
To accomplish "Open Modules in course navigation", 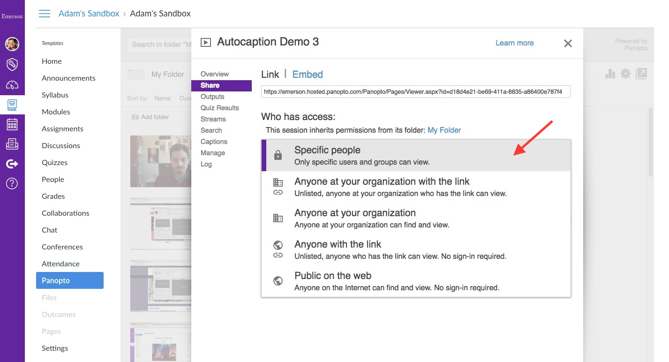I will pyautogui.click(x=56, y=112).
